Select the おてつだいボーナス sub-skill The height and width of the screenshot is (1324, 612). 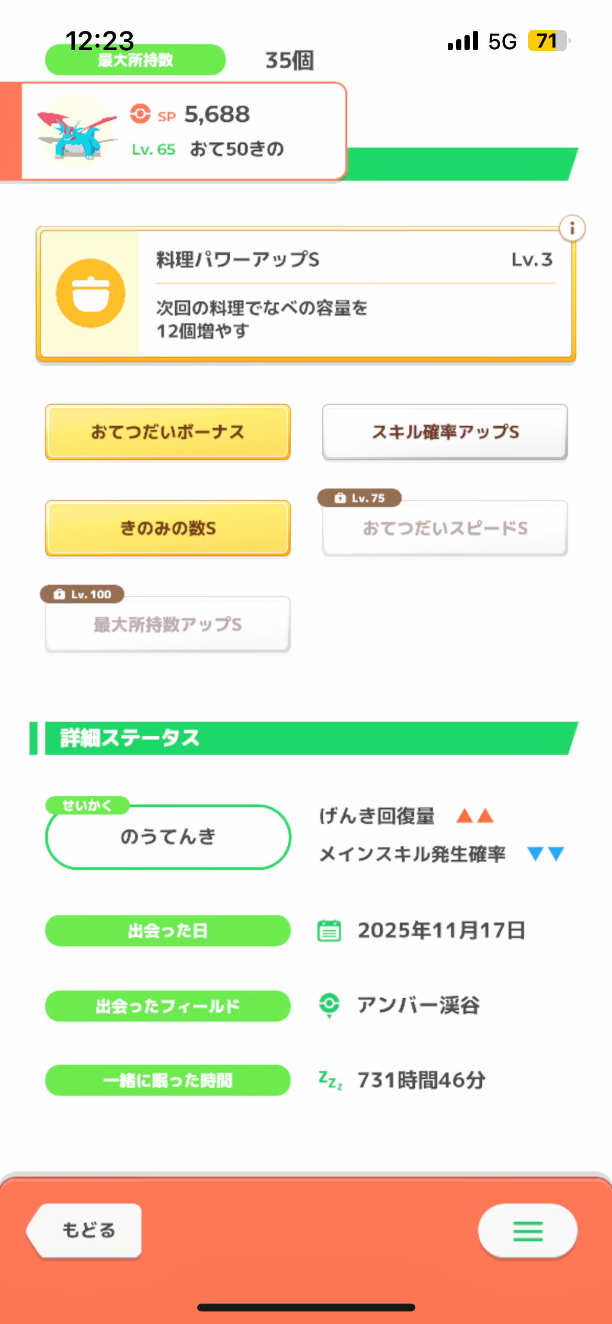point(168,432)
